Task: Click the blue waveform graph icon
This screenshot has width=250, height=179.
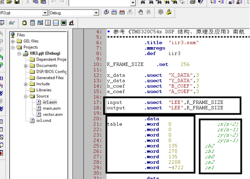Action: click(56, 23)
